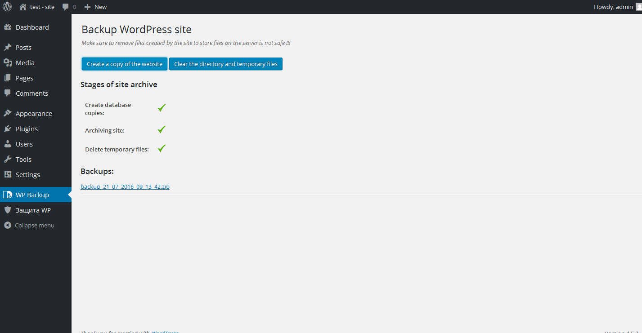The height and width of the screenshot is (333, 642).
Task: Select Pages from the admin menu
Action: [36, 78]
